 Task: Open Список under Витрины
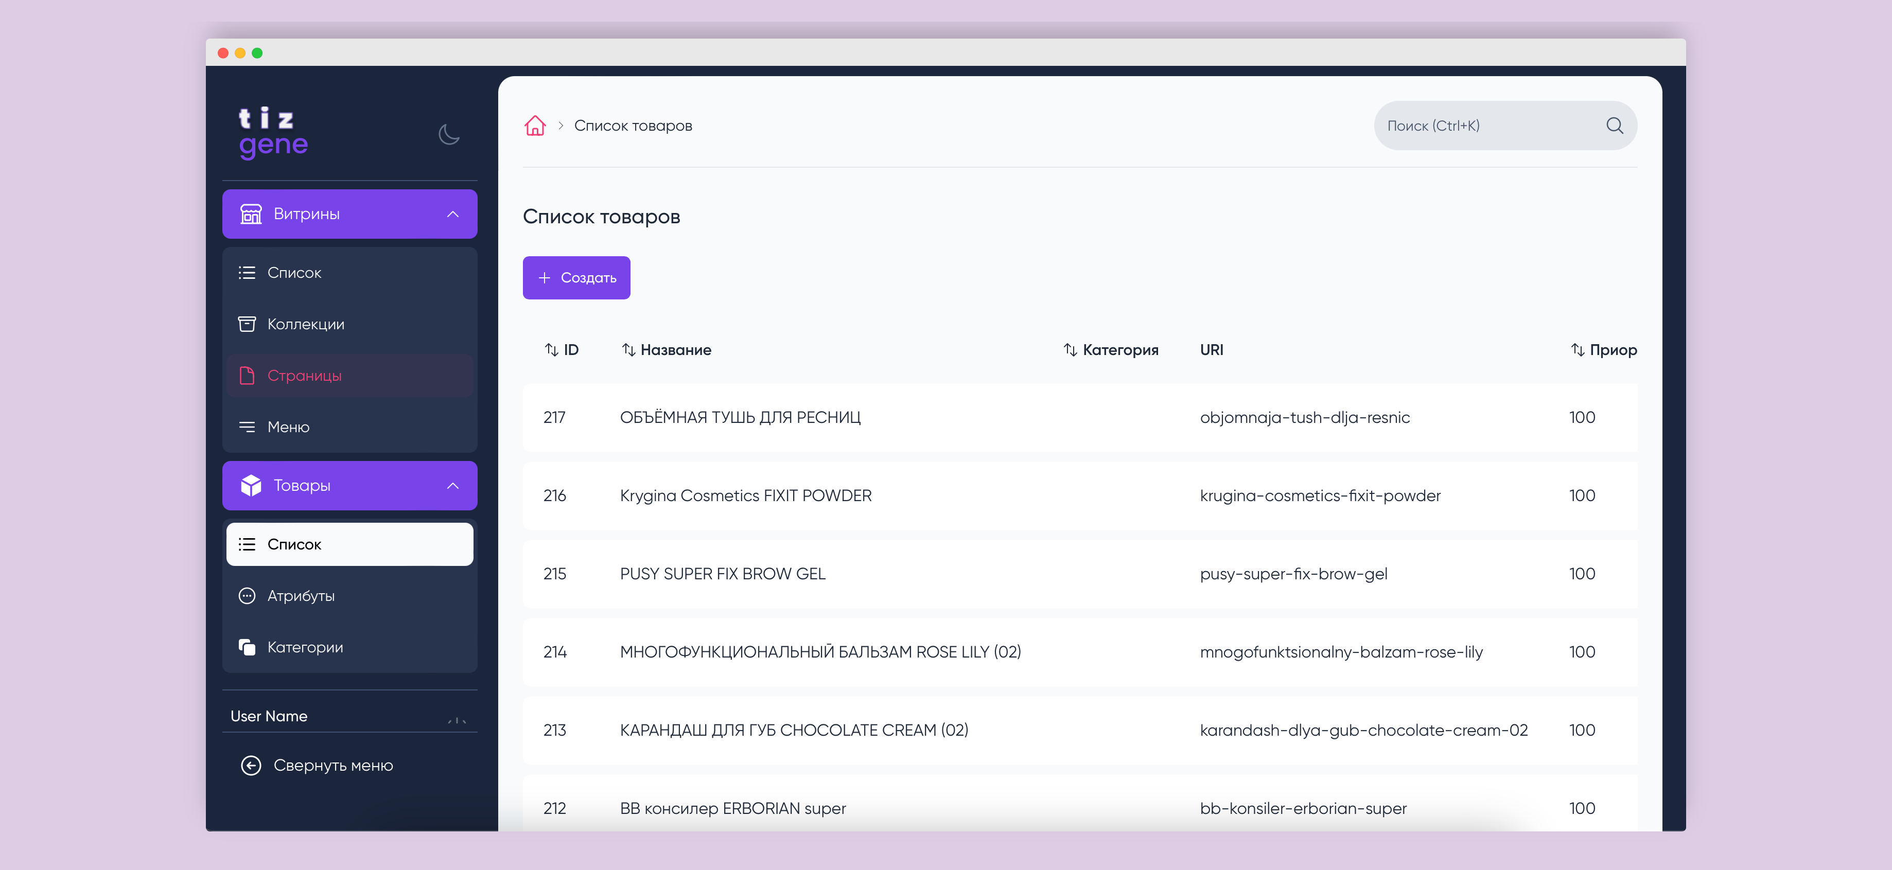[x=349, y=272]
